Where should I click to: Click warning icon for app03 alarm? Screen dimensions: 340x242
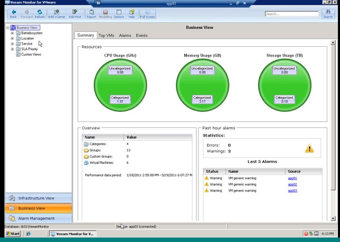pos(207,191)
